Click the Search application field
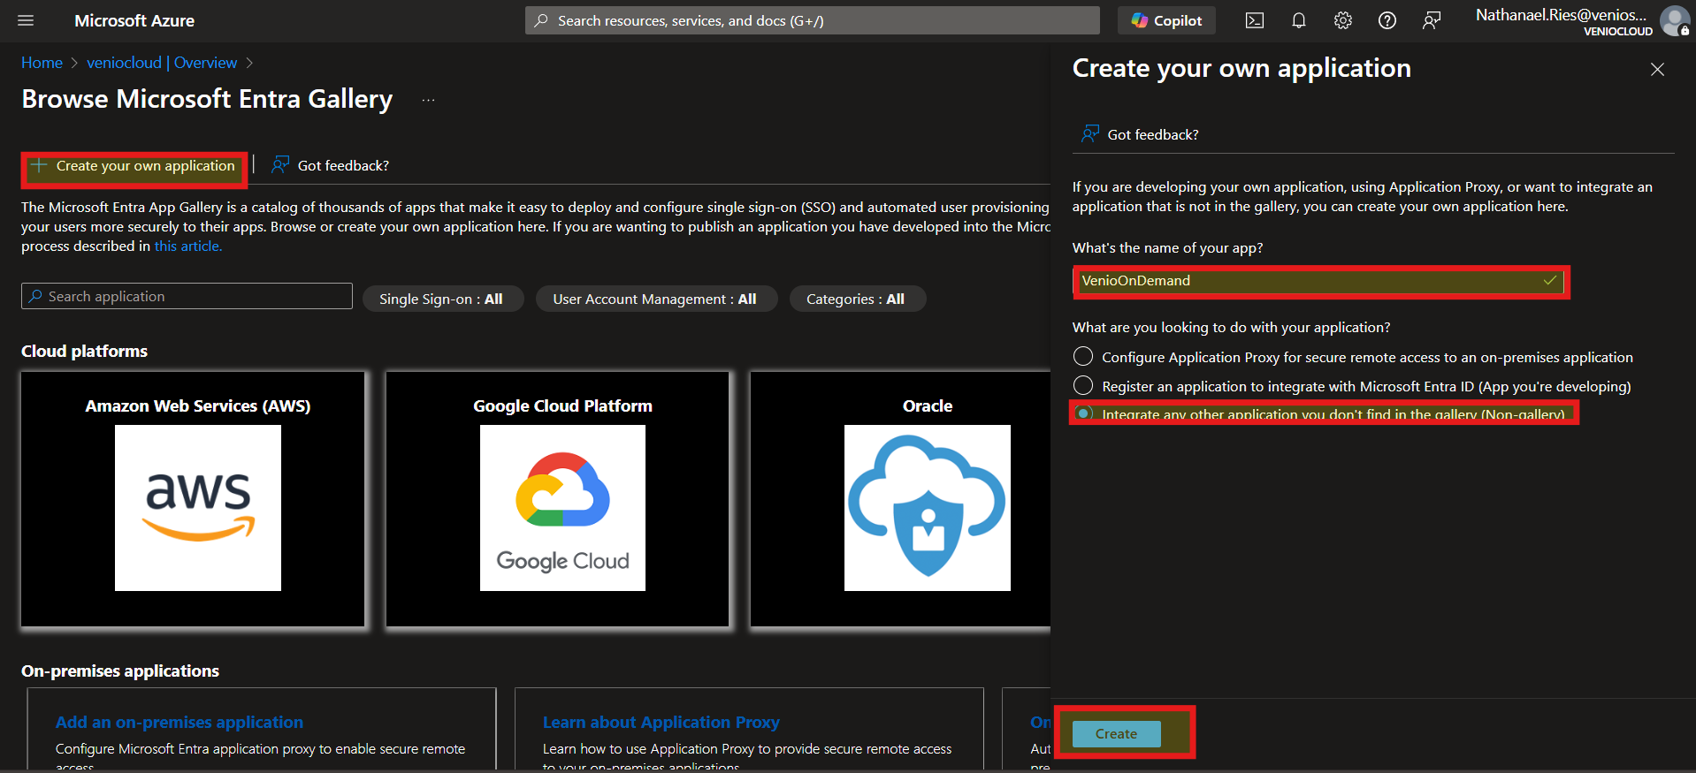Screen dimensions: 1696x773 point(187,296)
